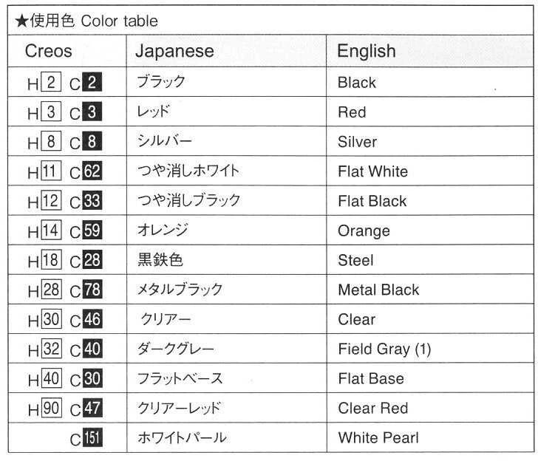Select the C46 Clear code box
The image size is (538, 461).
coord(92,319)
